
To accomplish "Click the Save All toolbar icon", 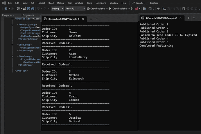I will pyautogui.click(x=33, y=9).
